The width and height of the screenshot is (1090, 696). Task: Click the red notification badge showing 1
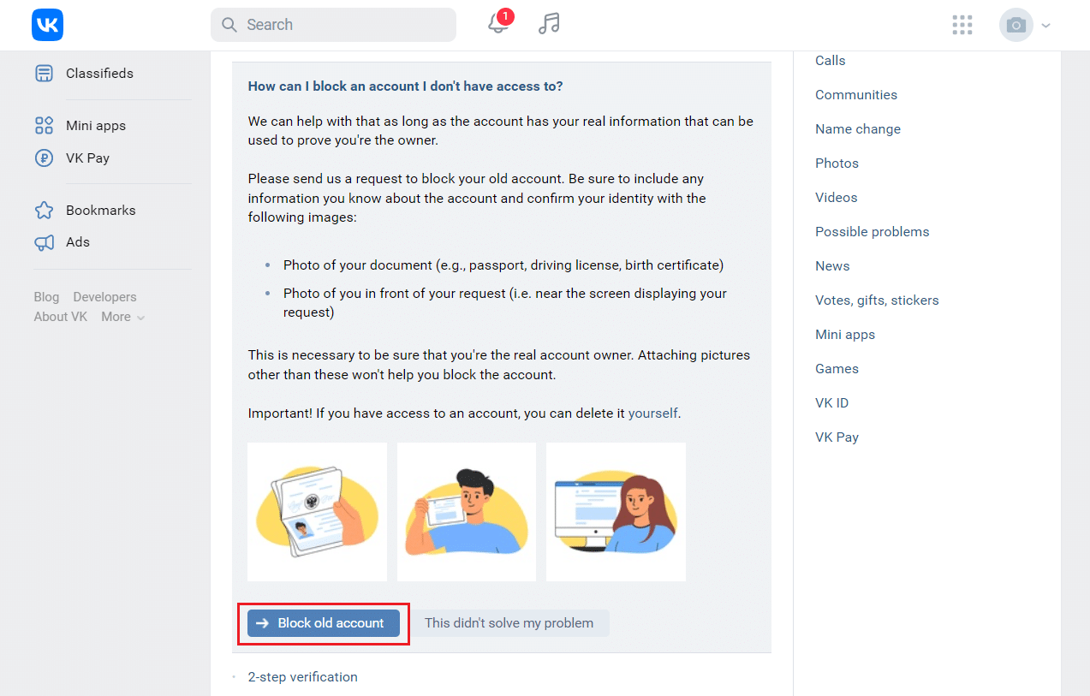pyautogui.click(x=505, y=16)
